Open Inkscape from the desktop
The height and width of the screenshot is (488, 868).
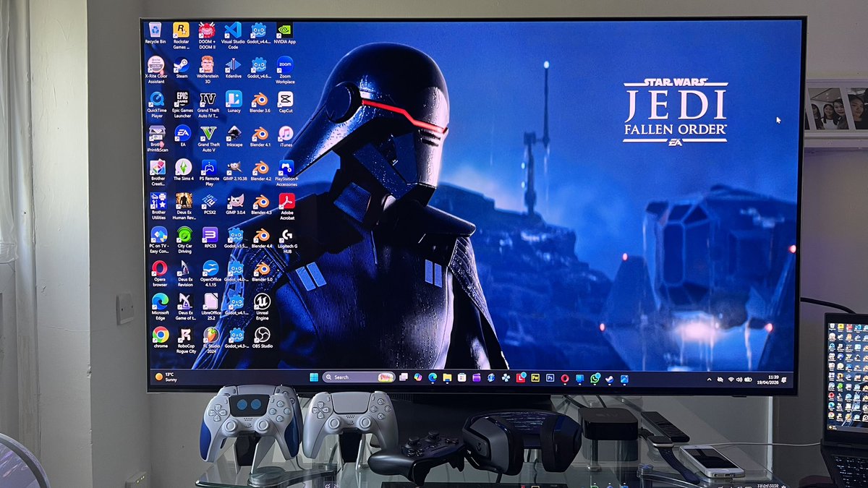(233, 134)
